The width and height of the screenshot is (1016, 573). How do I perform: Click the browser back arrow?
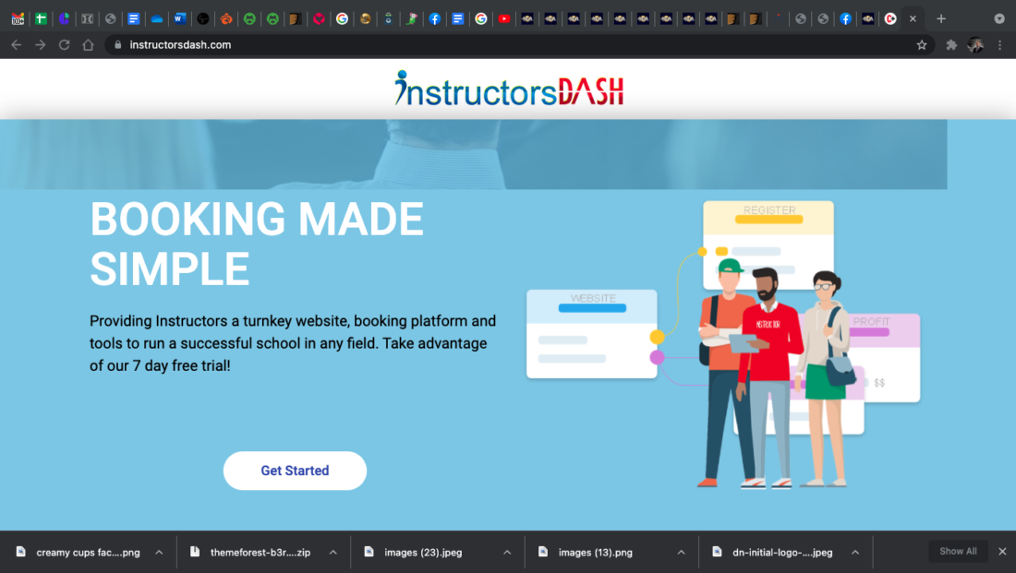tap(16, 45)
